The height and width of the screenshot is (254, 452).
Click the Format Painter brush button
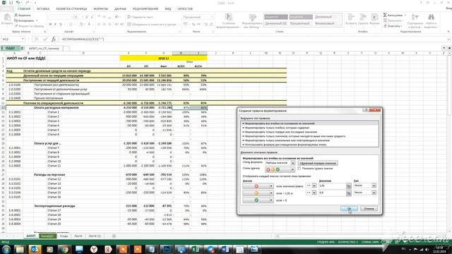[29, 26]
